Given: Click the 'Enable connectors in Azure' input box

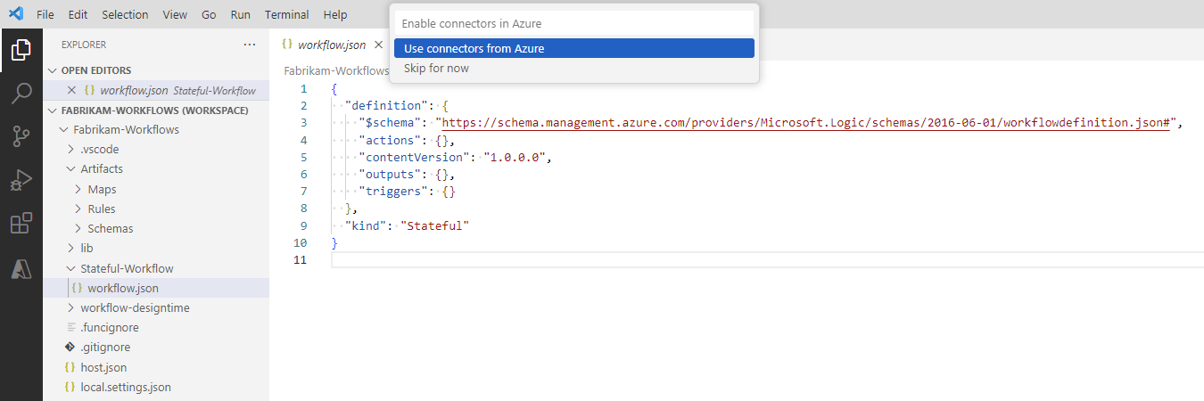Looking at the screenshot, I should [573, 23].
